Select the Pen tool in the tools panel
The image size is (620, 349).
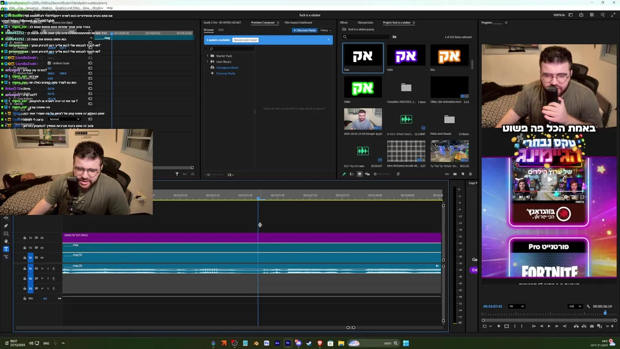click(6, 226)
